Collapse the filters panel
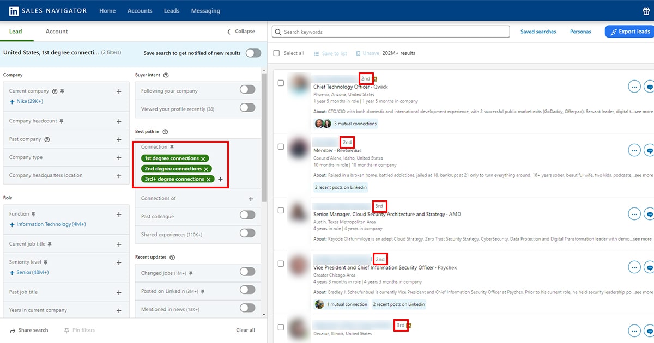The width and height of the screenshot is (654, 343). pyautogui.click(x=241, y=32)
